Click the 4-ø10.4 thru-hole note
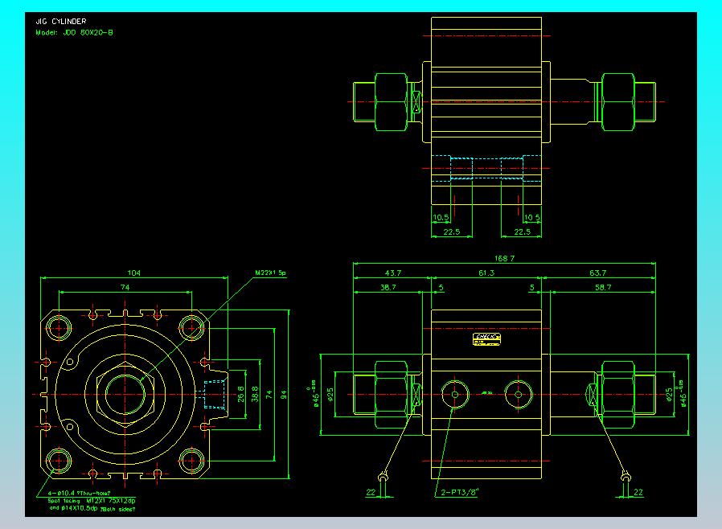The image size is (722, 529). 74,493
